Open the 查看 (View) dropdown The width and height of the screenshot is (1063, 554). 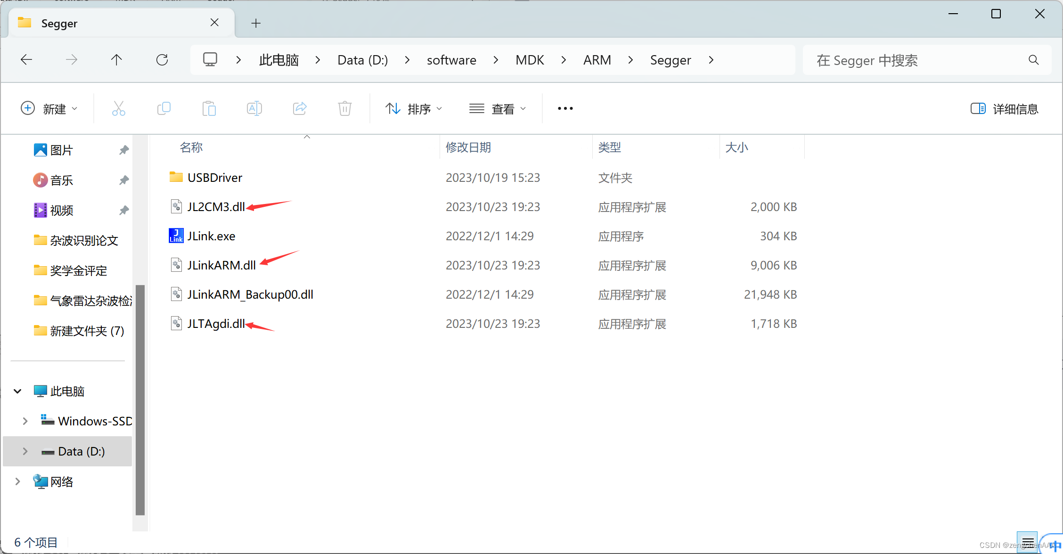point(498,109)
